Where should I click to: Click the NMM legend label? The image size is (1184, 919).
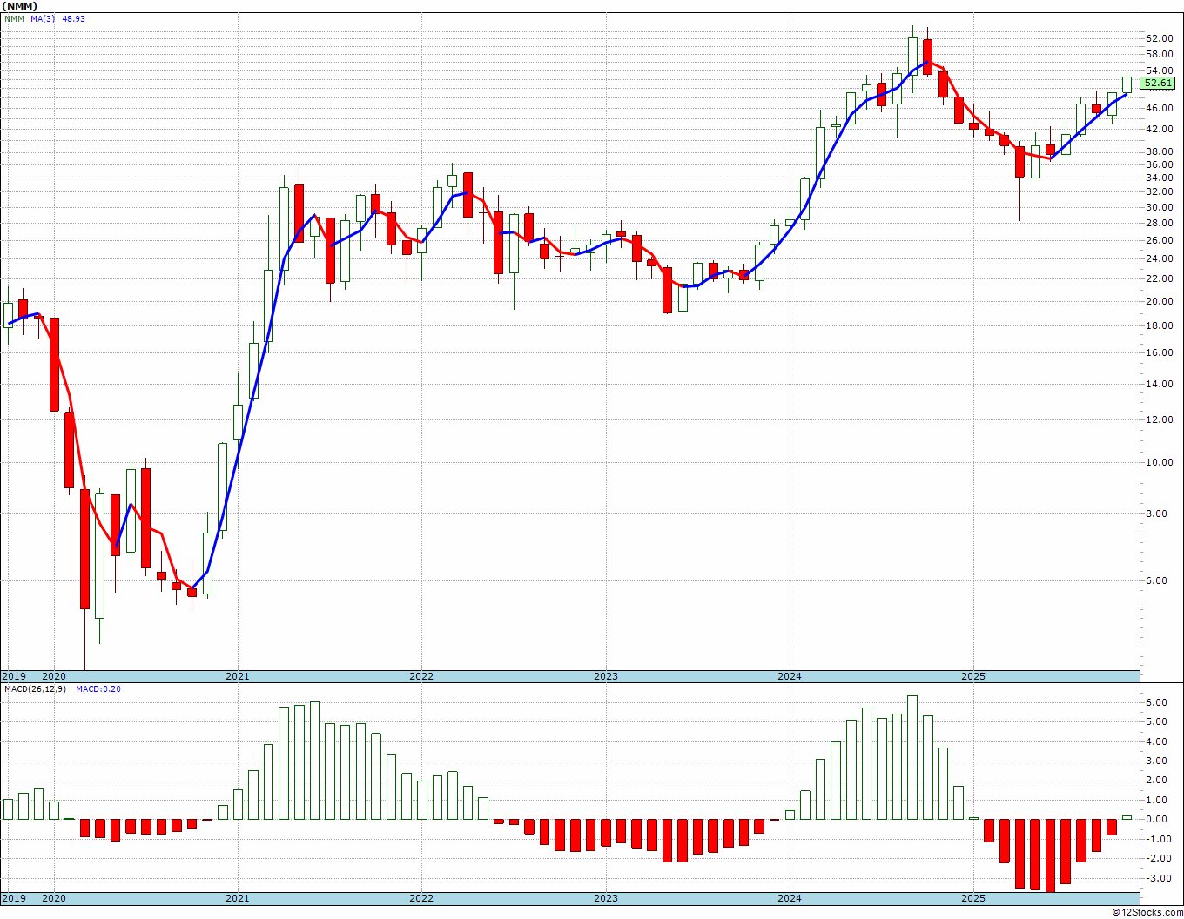coord(14,18)
